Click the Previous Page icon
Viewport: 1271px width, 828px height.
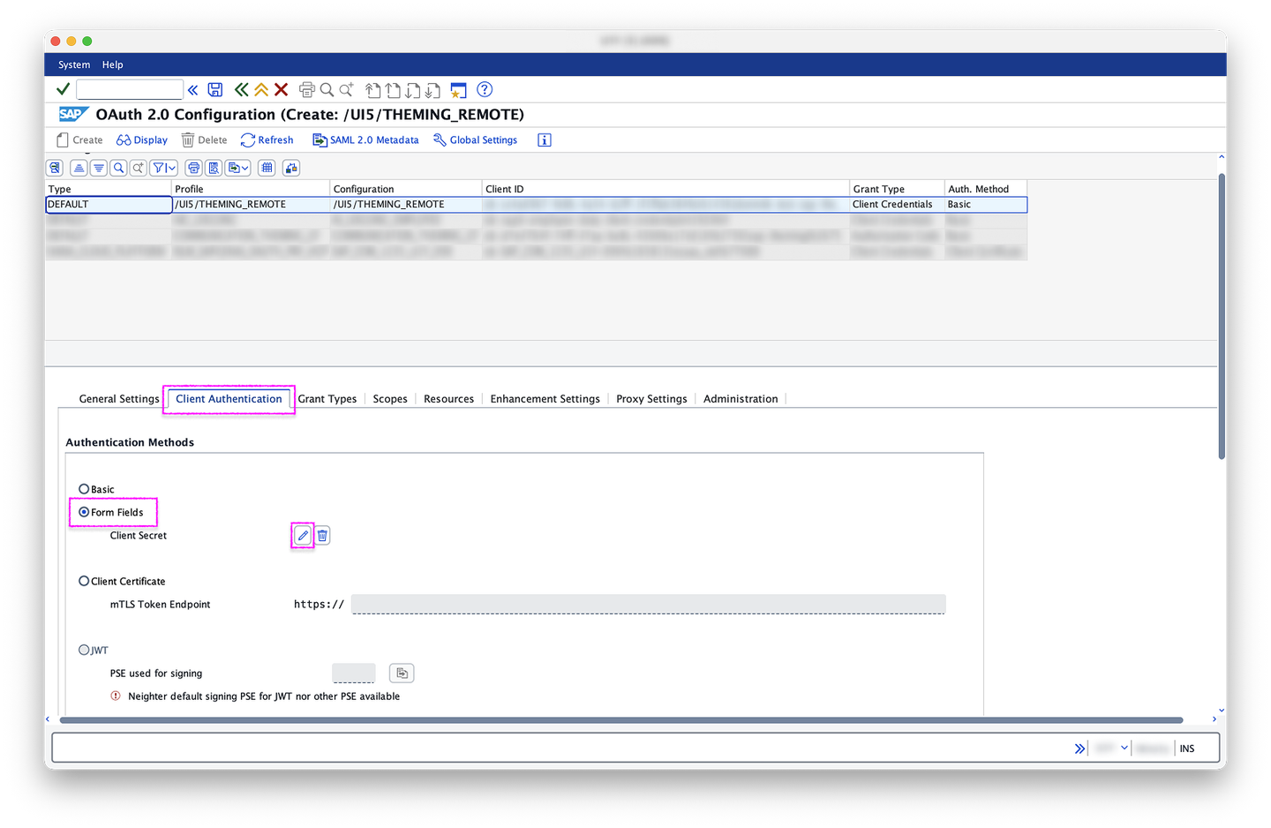[393, 89]
